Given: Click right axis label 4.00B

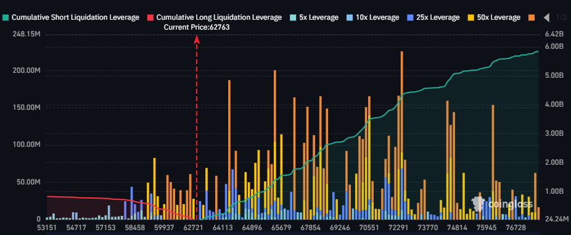Looking at the screenshot, I should click(x=554, y=104).
